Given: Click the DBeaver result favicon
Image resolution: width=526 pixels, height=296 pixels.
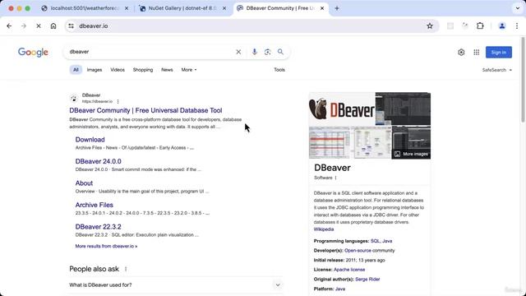Looking at the screenshot, I should [x=74, y=99].
